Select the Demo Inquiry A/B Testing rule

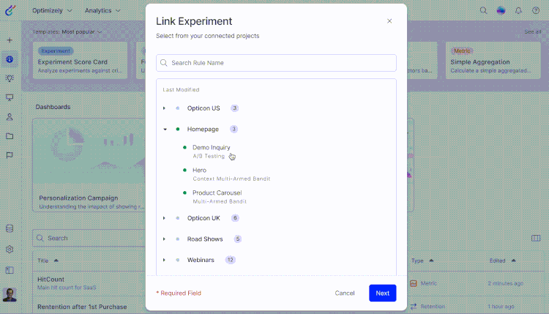(x=211, y=151)
